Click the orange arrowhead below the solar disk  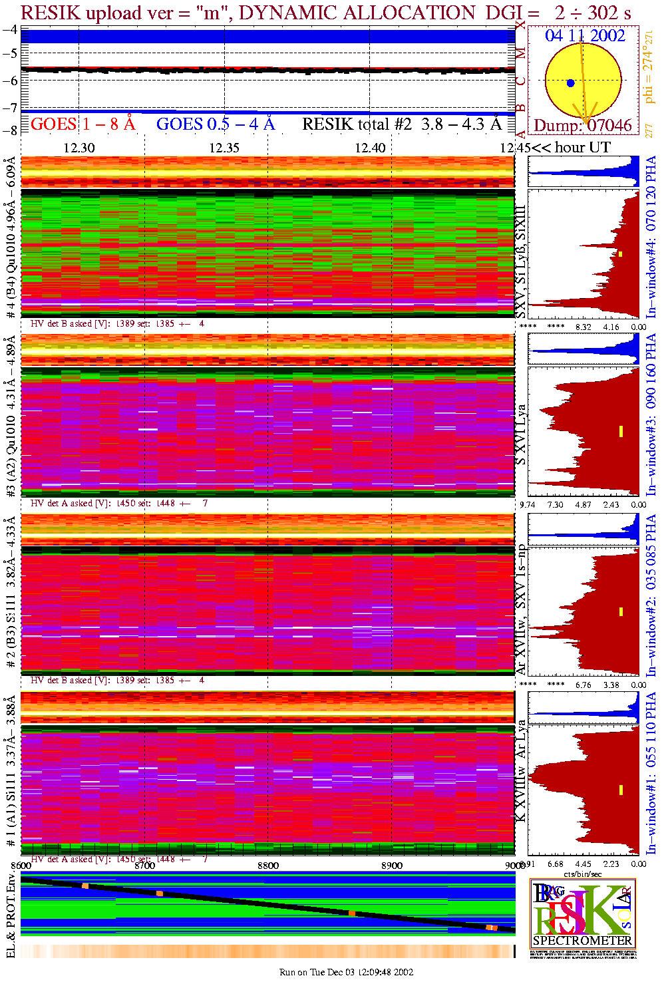585,111
